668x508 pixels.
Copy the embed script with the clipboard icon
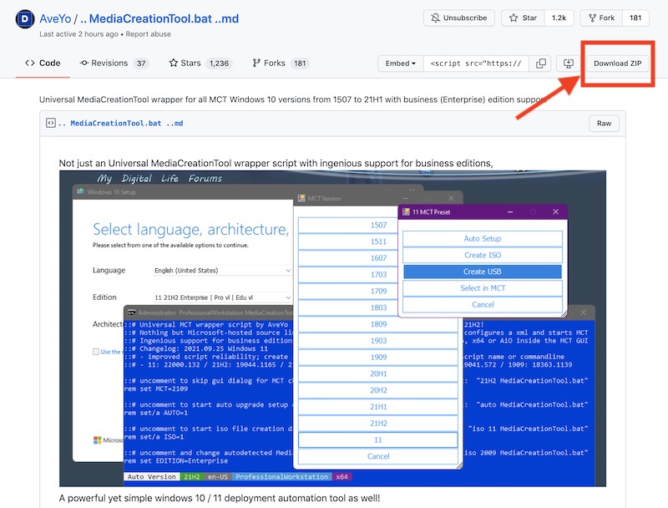coord(540,63)
